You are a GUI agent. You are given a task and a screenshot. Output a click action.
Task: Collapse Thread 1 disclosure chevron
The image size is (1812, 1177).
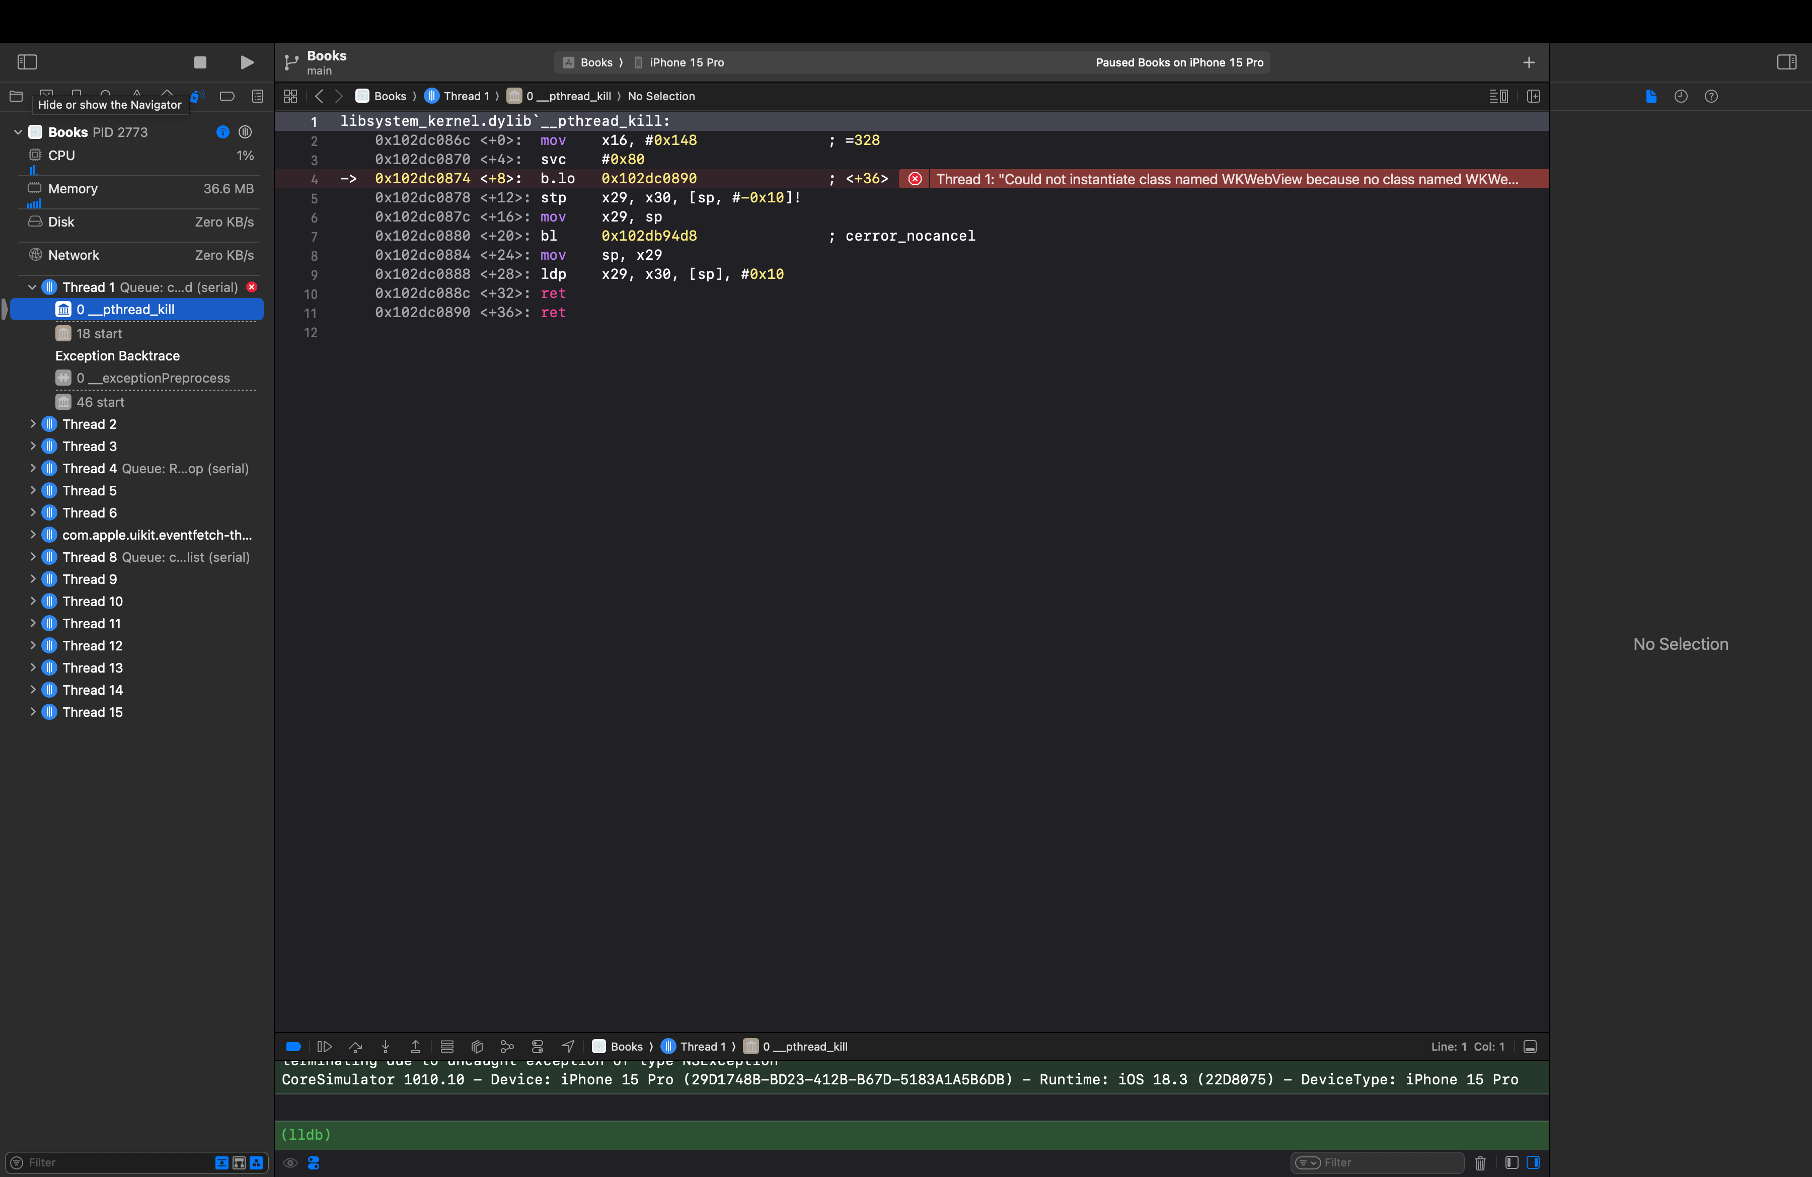pos(32,287)
